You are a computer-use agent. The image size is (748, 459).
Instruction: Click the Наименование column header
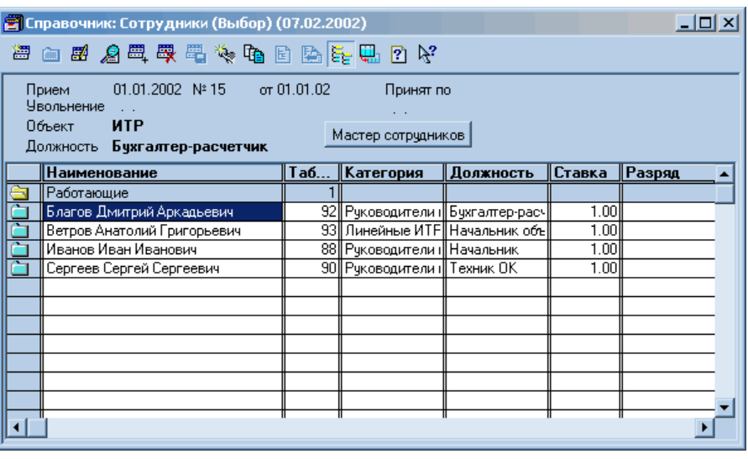tap(163, 173)
